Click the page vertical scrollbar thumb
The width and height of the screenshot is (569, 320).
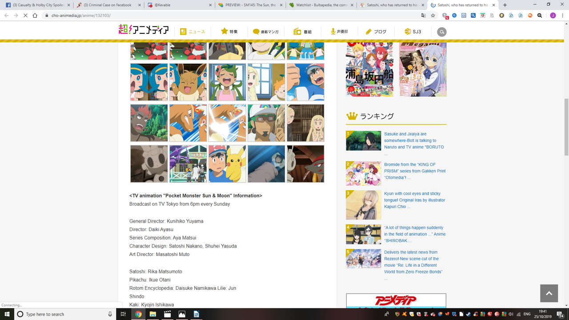[x=566, y=126]
